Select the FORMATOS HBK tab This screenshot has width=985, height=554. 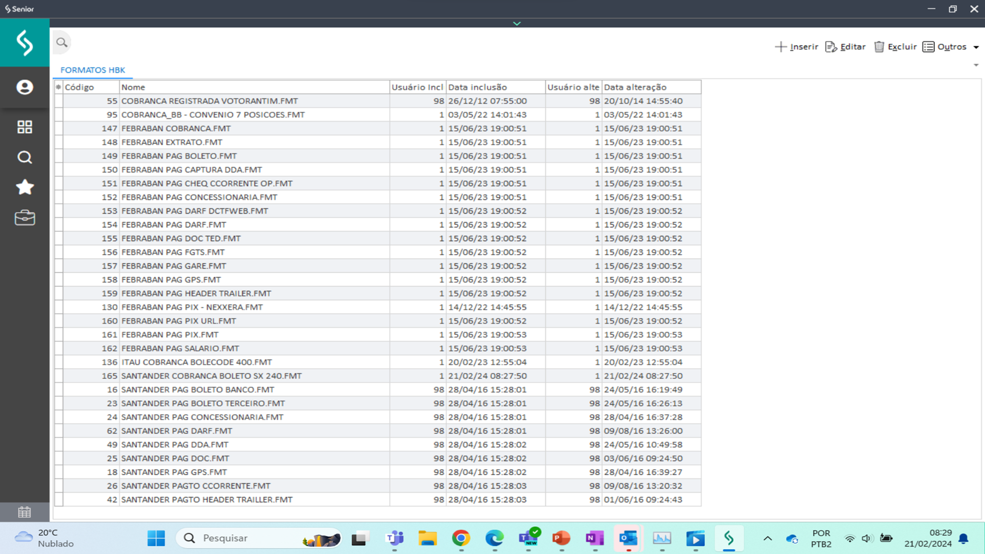tap(93, 70)
